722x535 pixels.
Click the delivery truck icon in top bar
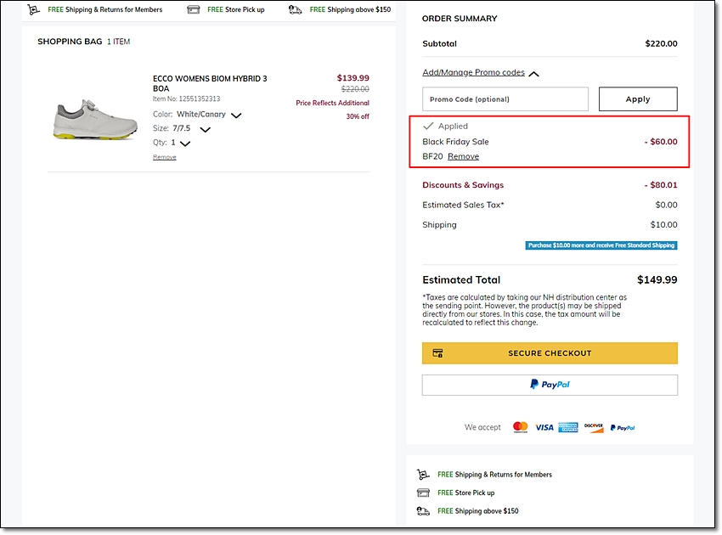pos(295,9)
